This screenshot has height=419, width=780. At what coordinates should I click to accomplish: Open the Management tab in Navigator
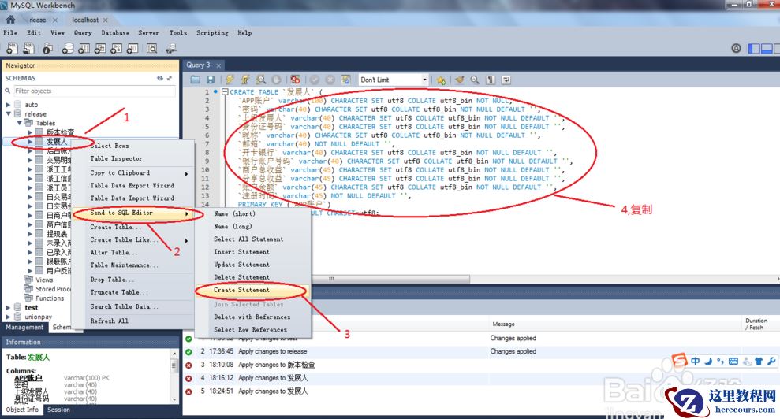pos(24,327)
